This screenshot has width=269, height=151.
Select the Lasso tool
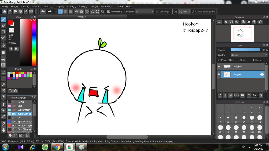tap(3, 78)
